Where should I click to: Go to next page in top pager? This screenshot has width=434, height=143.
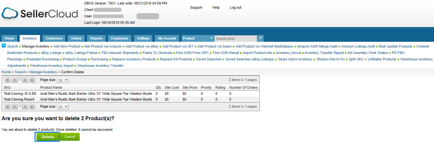pyautogui.click(x=25, y=80)
